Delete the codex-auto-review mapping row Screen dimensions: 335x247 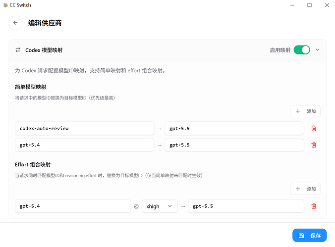click(314, 129)
